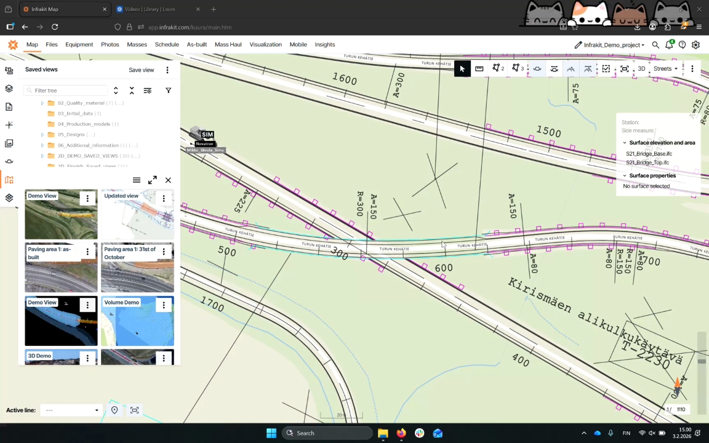Image resolution: width=709 pixels, height=443 pixels.
Task: Select the arrow pointer tool
Action: coord(462,69)
